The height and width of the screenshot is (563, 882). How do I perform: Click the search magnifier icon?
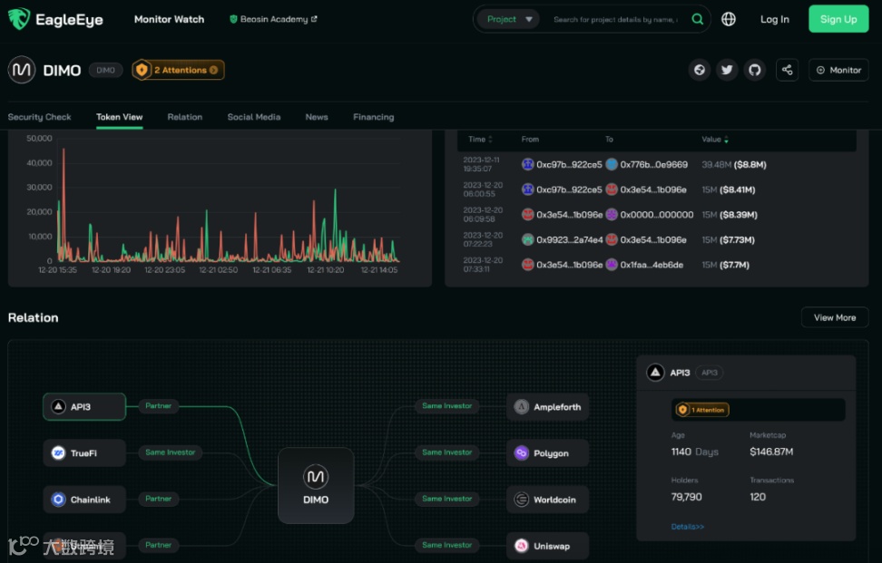(x=697, y=19)
